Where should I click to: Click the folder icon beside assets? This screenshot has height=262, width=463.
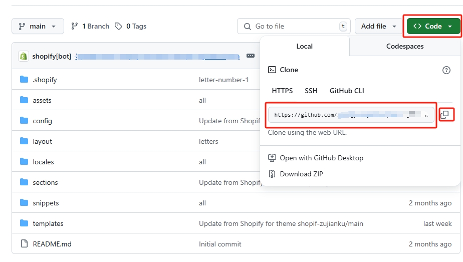[x=24, y=100]
